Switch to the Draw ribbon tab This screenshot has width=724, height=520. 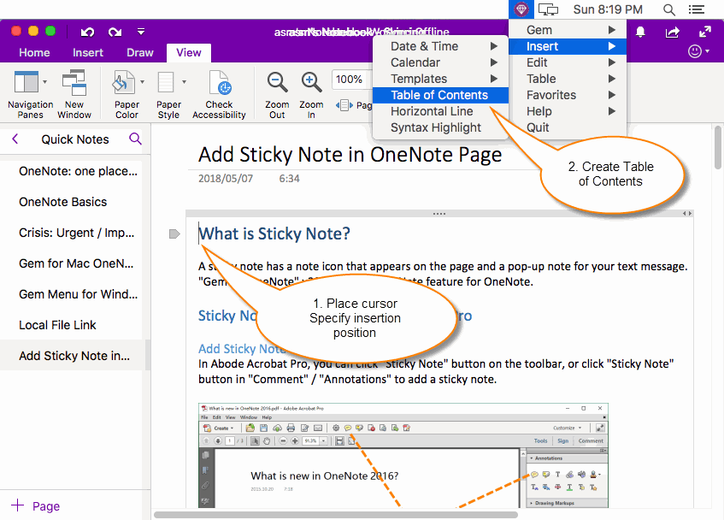coord(140,53)
